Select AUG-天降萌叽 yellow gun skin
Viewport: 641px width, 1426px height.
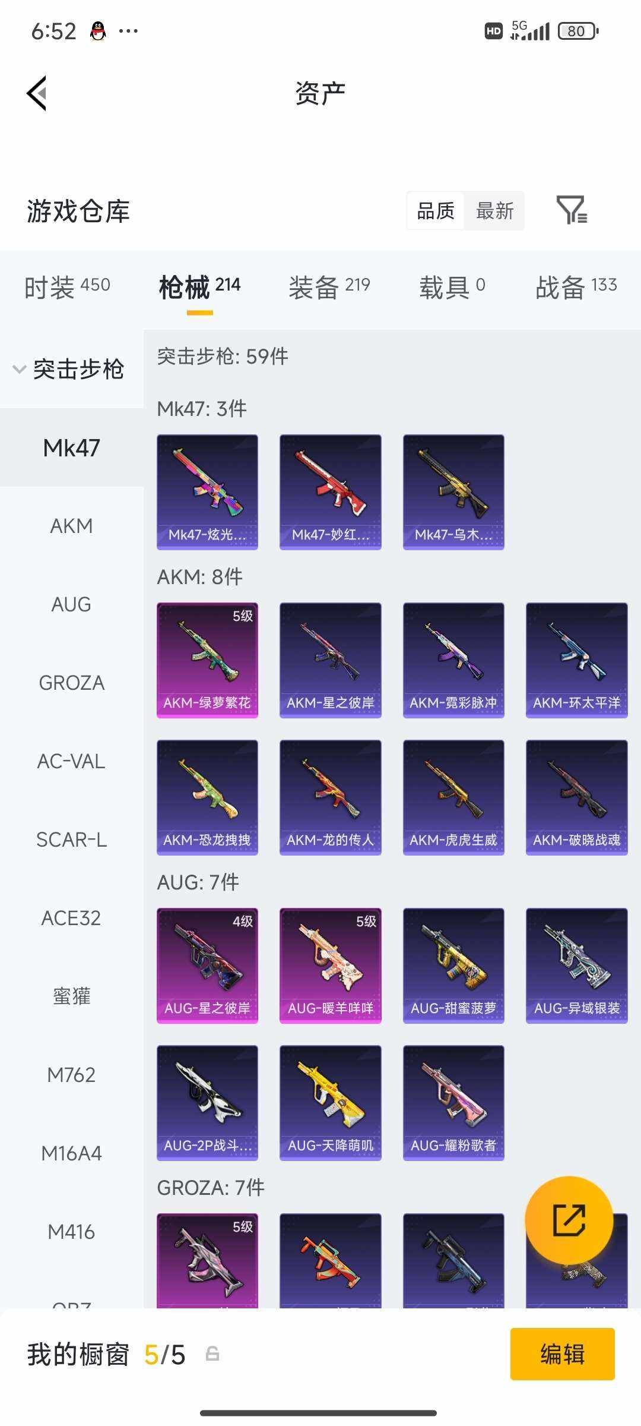tap(331, 1103)
